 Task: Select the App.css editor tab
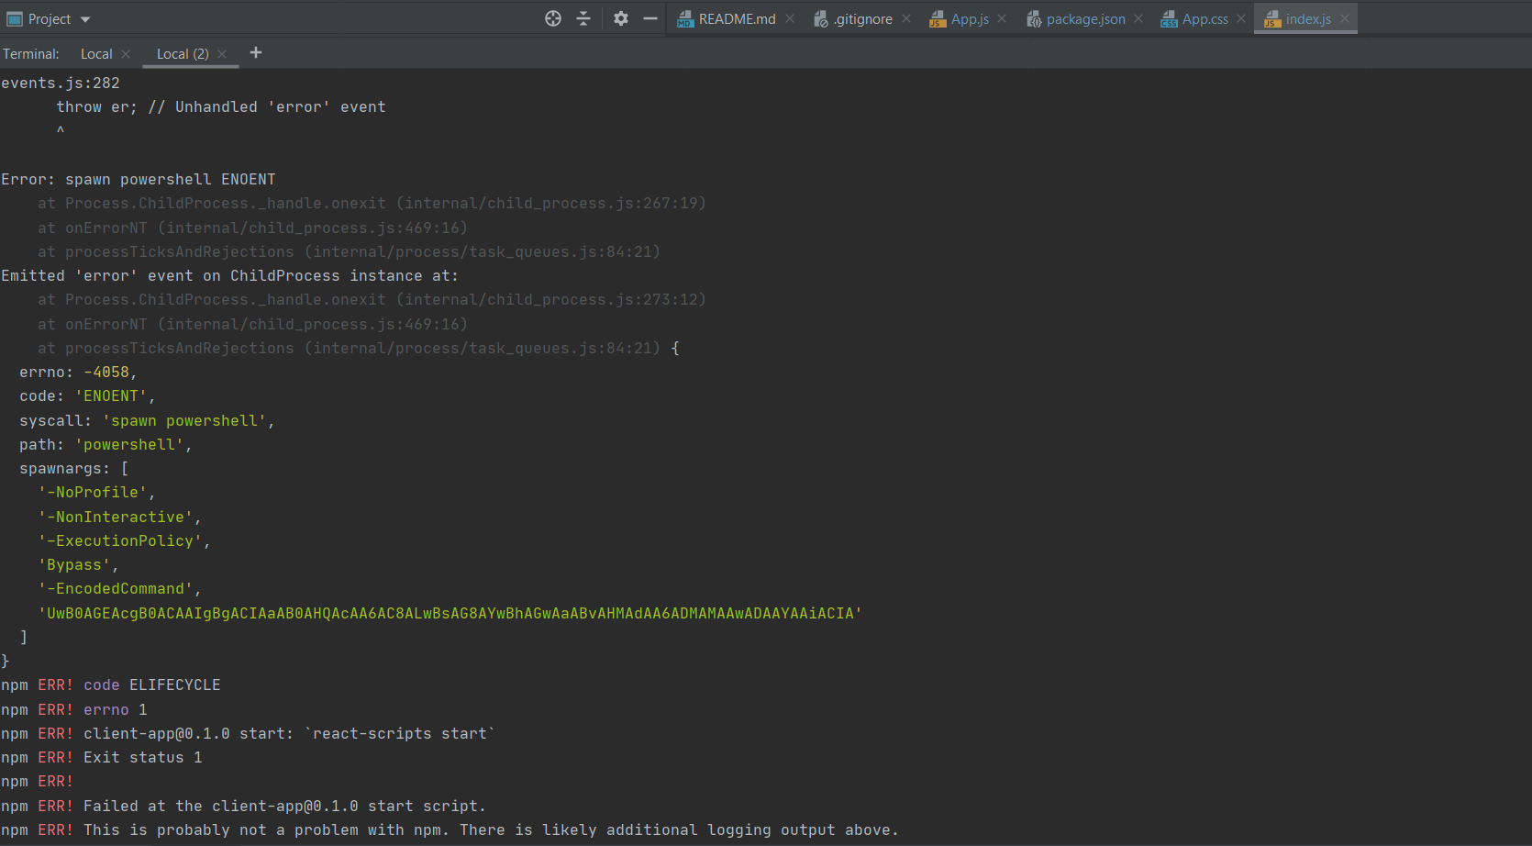[x=1205, y=19]
